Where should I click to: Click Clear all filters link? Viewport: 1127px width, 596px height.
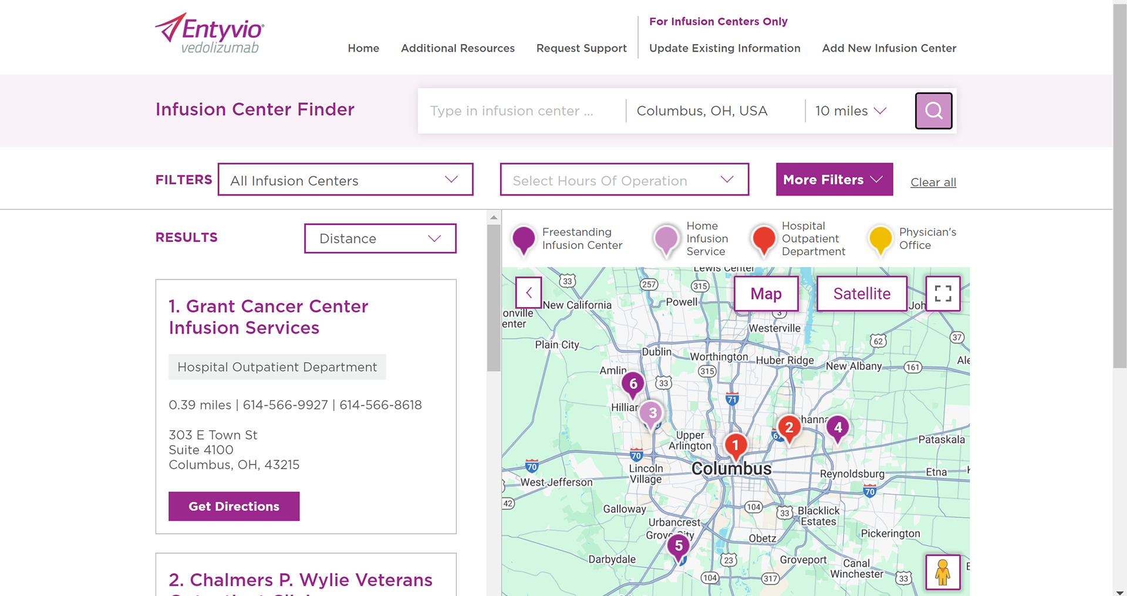(933, 182)
